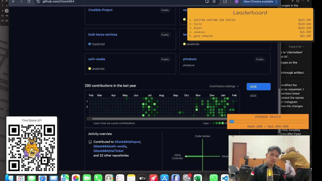
Task: Click leaderboard entry 'Yazid'
Action: point(198,24)
